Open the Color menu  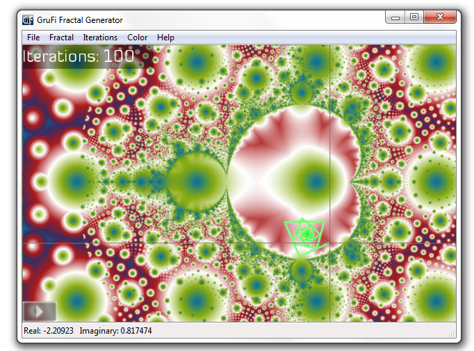point(137,38)
